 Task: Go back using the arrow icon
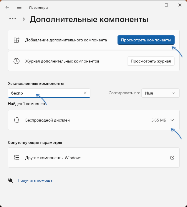(7, 7)
